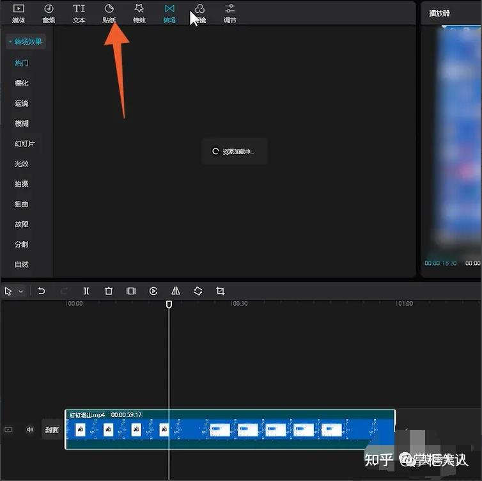The image size is (482, 481).
Task: Select the 叠化 transition category
Action: pos(21,83)
